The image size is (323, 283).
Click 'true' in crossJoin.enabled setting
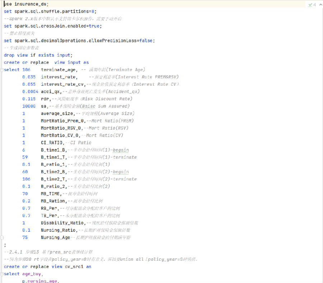94,26
